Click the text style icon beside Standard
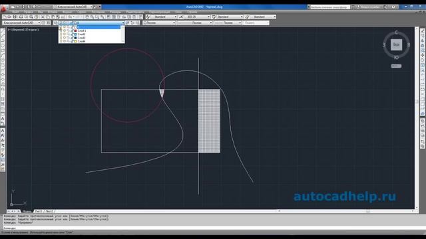This screenshot has width=426, height=239. [x=148, y=17]
